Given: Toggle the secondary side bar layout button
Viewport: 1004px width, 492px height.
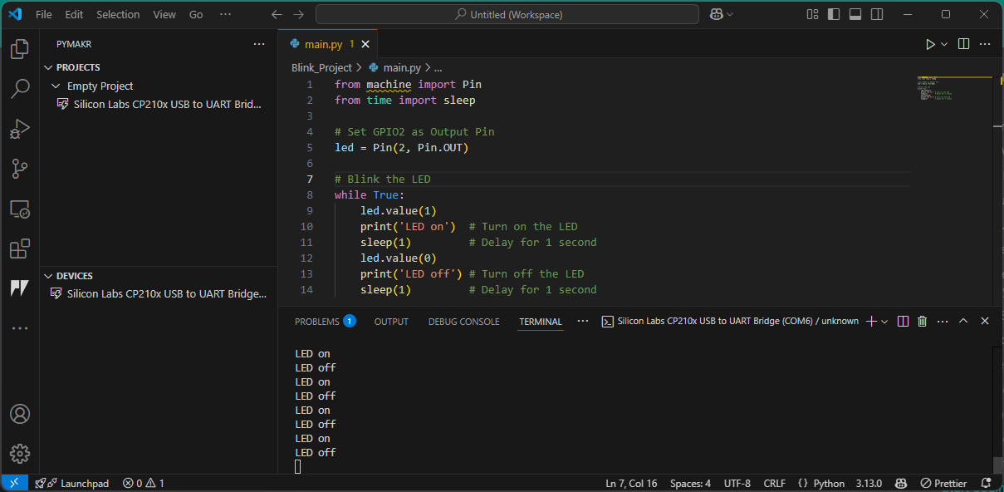Looking at the screenshot, I should pyautogui.click(x=877, y=14).
